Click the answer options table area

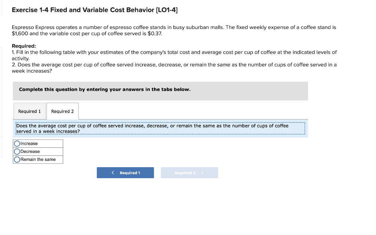[38, 151]
